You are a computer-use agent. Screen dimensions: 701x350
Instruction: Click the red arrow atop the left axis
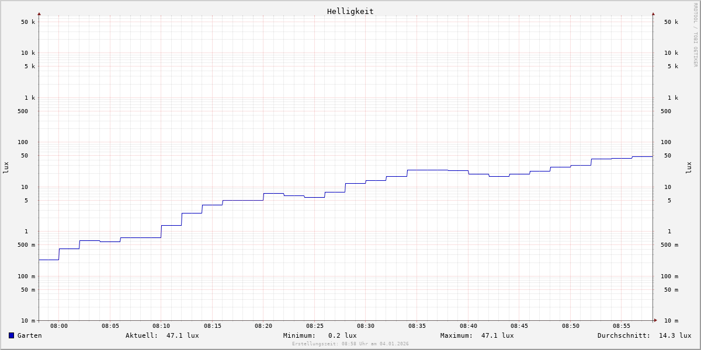pos(39,13)
